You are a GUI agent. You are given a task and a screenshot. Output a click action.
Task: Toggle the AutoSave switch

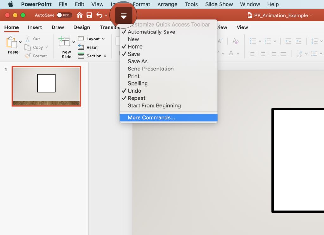coord(64,15)
